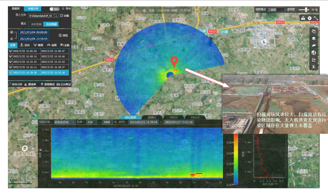Switch mode to 历史数据
The height and width of the screenshot is (195, 328).
[x=50, y=24]
